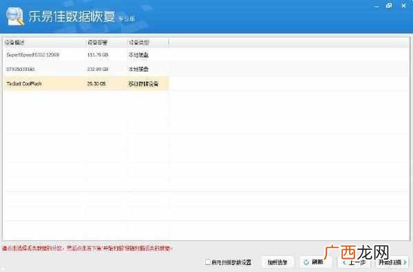The image size is (413, 272).
Task: Click the 加载镜像 button
Action: click(277, 262)
